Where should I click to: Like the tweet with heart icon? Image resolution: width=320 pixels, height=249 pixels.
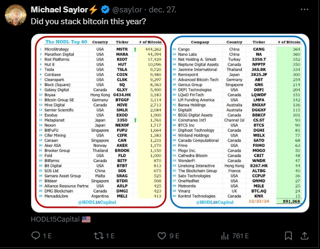tap(162, 236)
